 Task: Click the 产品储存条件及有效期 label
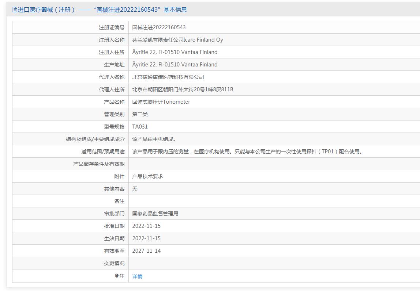[x=99, y=164]
